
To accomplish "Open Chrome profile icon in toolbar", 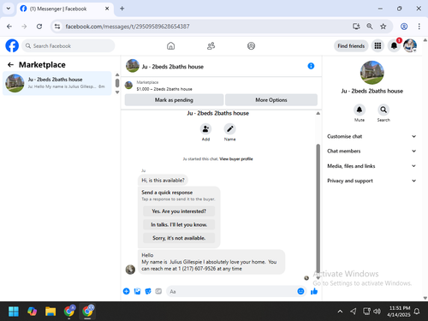I will (x=404, y=27).
